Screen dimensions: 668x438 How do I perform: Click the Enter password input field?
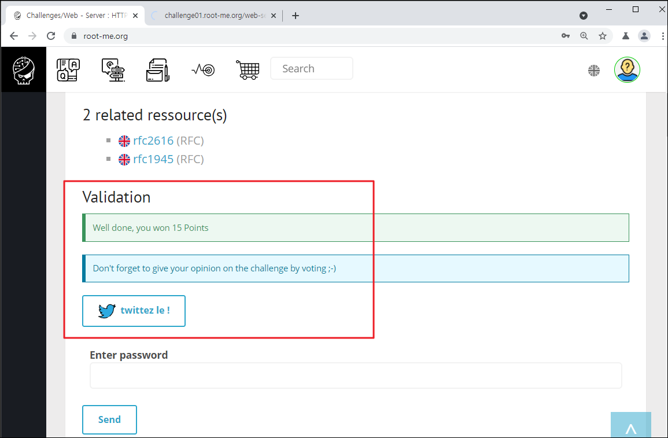pos(356,376)
